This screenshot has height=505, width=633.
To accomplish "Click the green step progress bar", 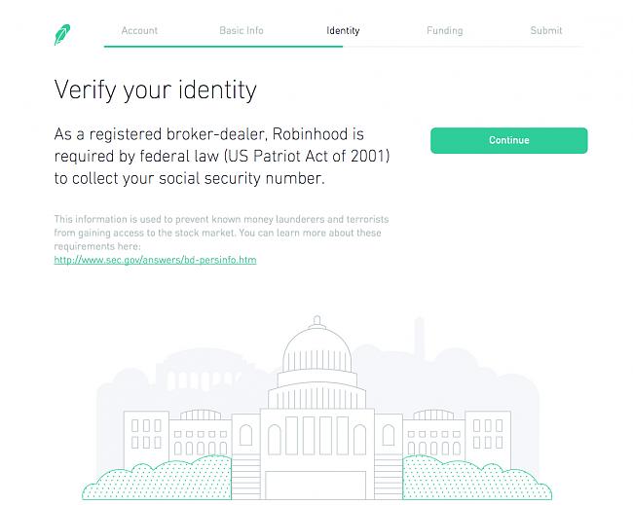I will click(x=223, y=47).
